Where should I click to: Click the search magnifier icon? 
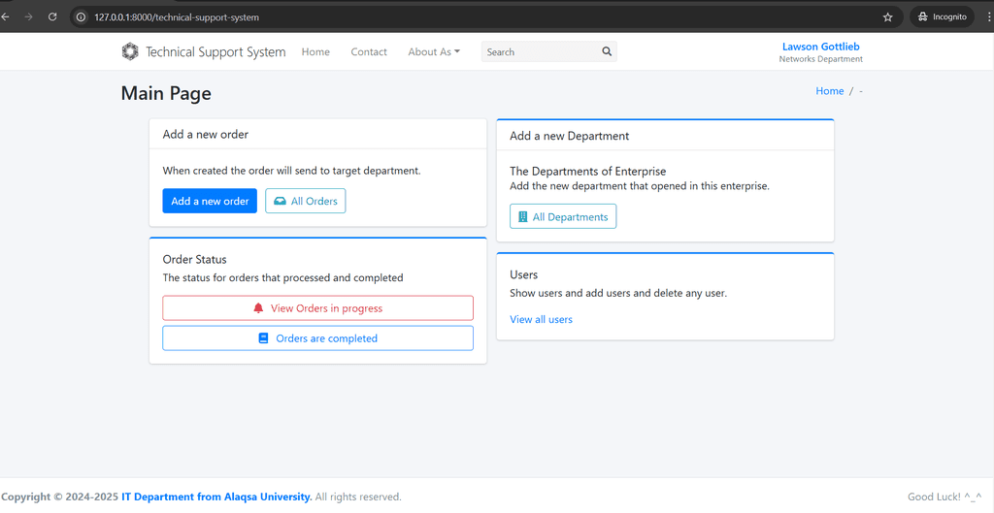pyautogui.click(x=607, y=52)
